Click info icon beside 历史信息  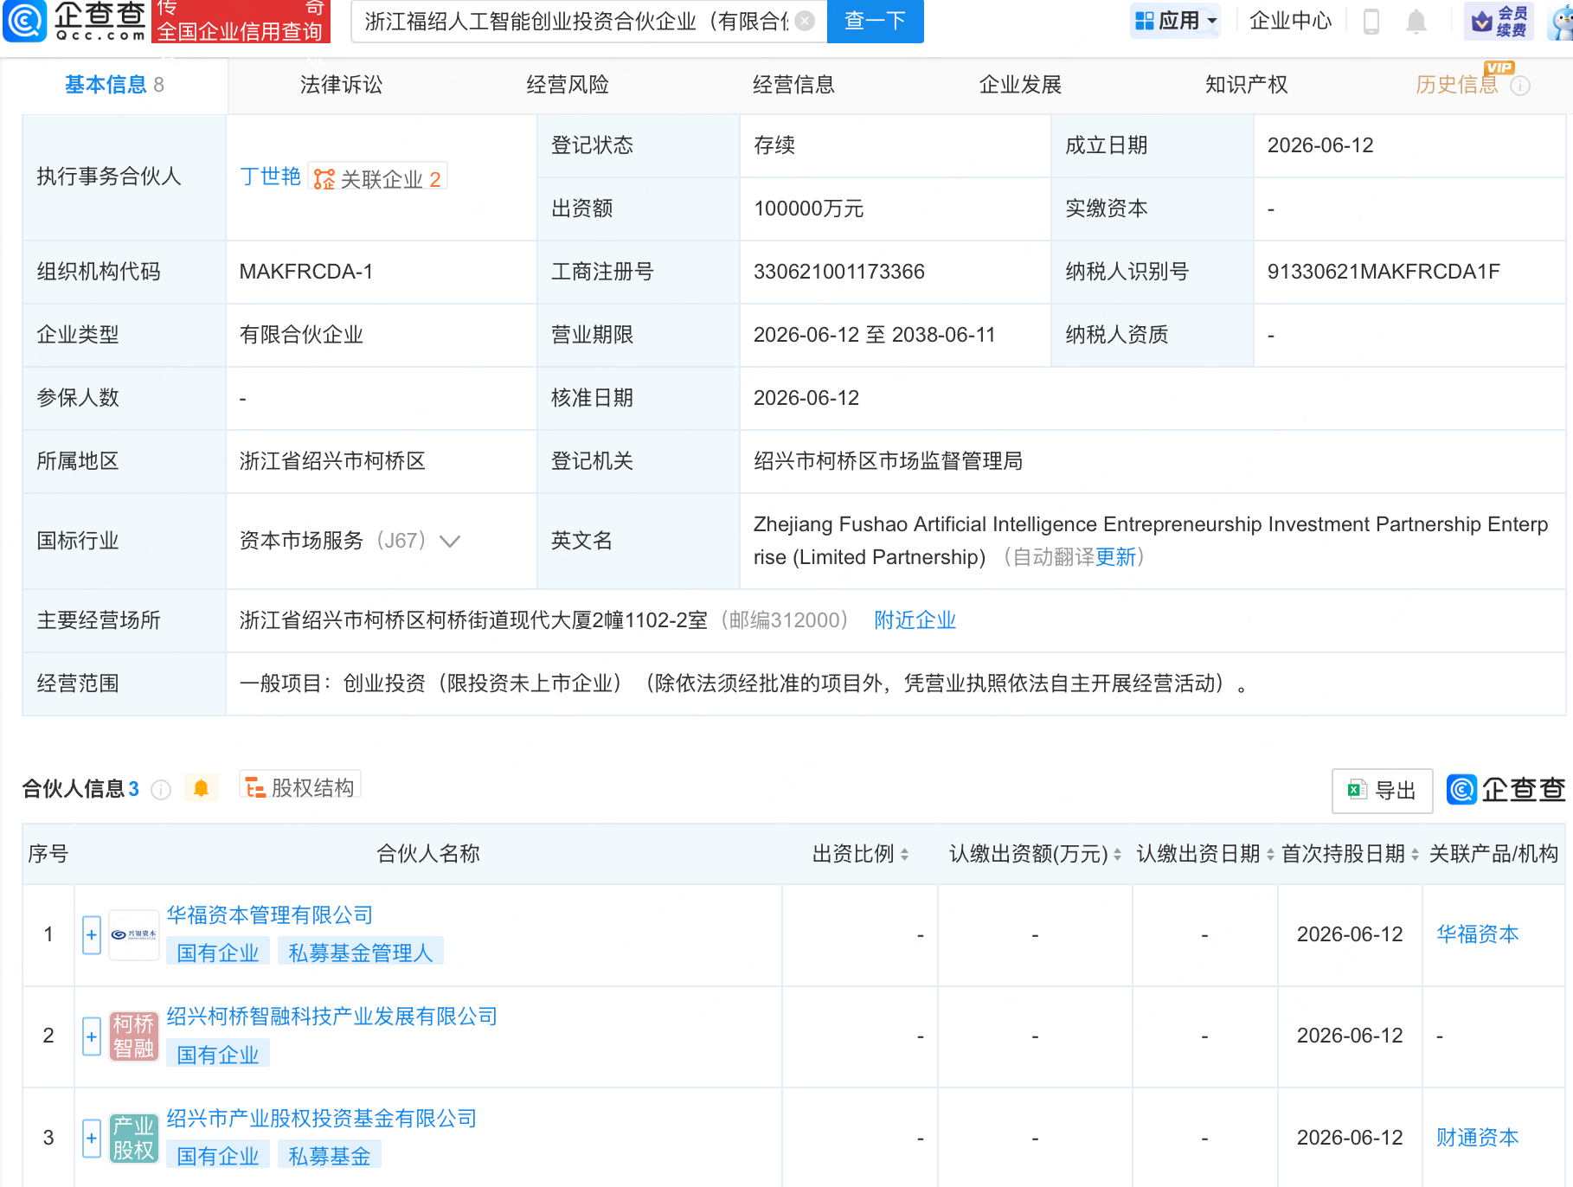[1520, 86]
